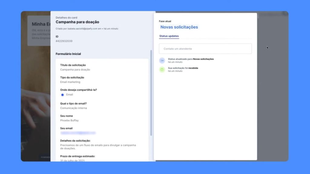Click the 'Email marketing' request type value

point(70,82)
